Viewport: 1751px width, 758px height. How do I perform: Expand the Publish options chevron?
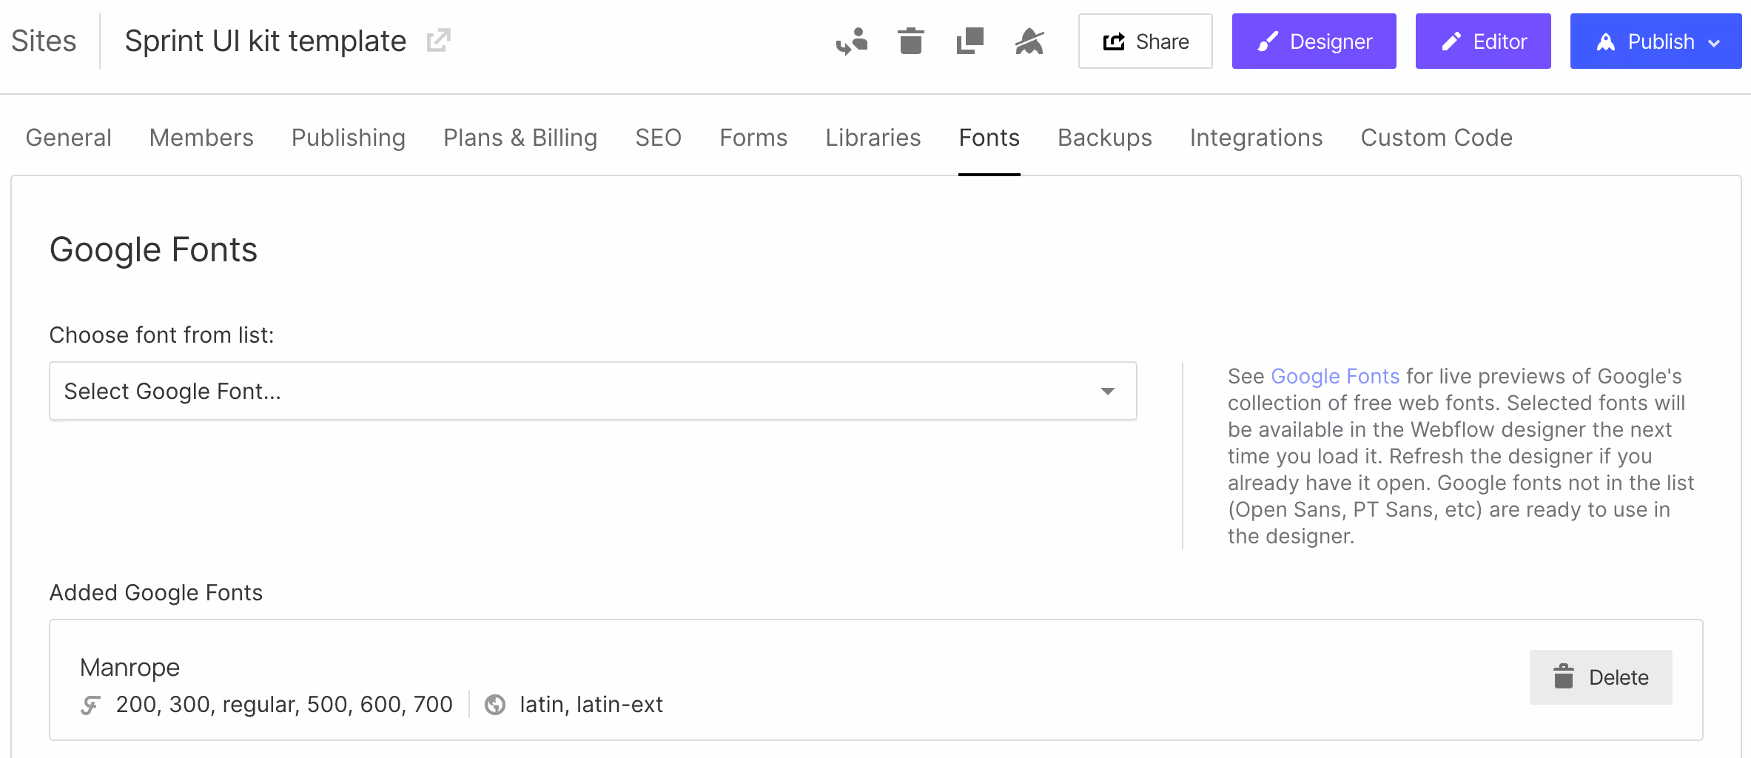coord(1715,41)
